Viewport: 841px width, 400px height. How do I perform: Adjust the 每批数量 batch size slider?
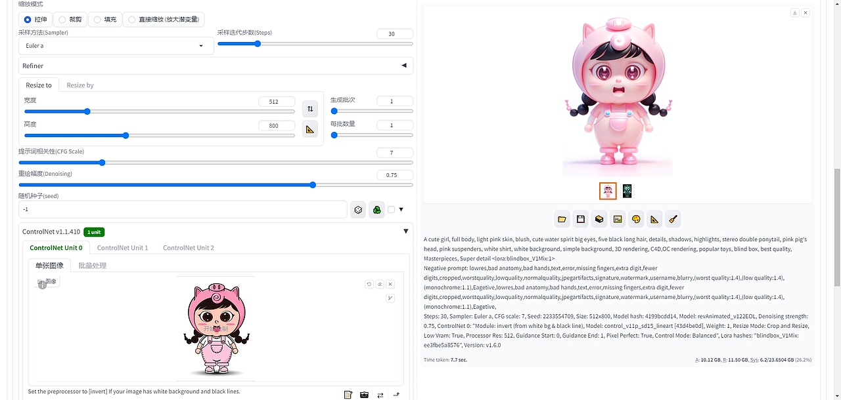point(372,135)
